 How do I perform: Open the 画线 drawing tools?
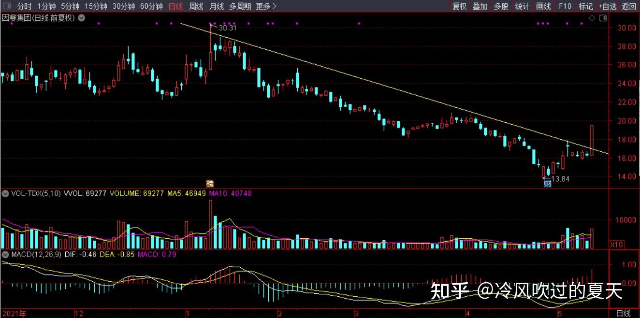point(543,6)
